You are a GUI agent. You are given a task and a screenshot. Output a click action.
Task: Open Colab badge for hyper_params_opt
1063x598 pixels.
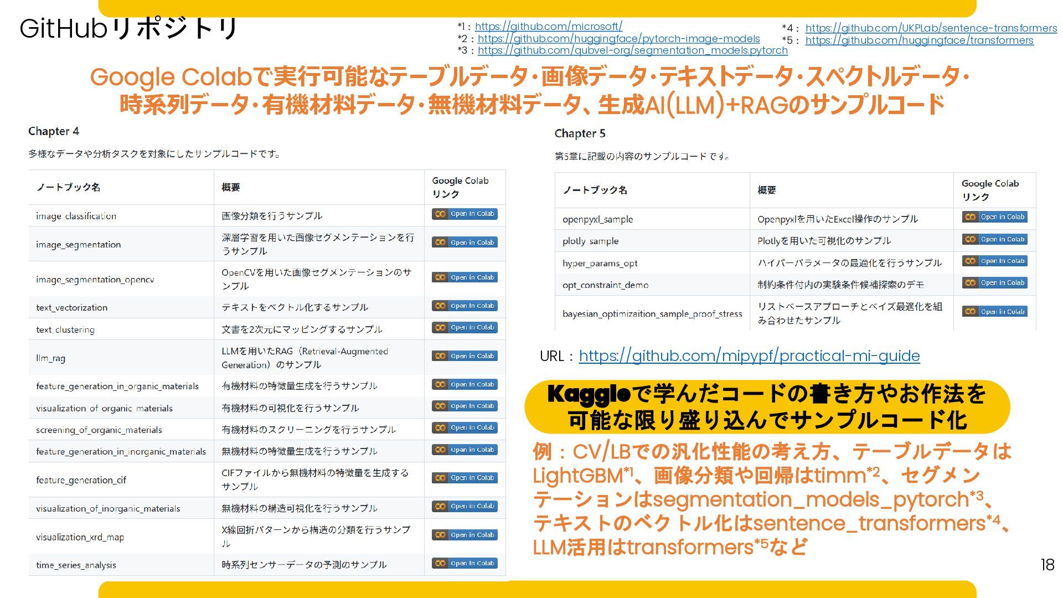click(994, 261)
